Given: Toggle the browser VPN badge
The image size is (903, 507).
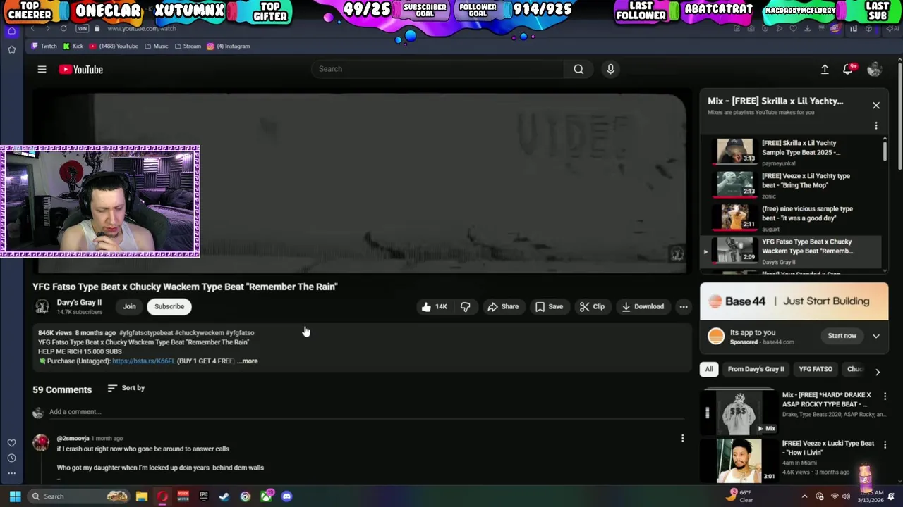Looking at the screenshot, I should tap(83, 28).
